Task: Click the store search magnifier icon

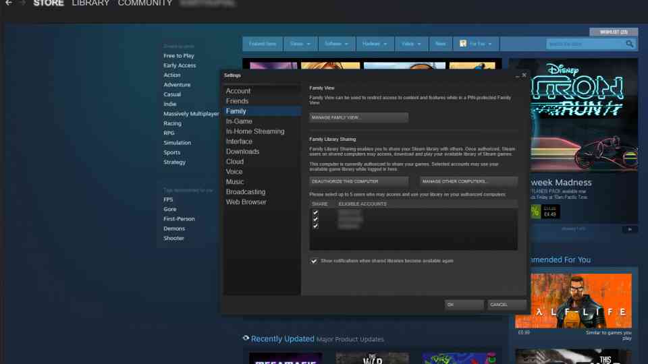Action: 629,44
